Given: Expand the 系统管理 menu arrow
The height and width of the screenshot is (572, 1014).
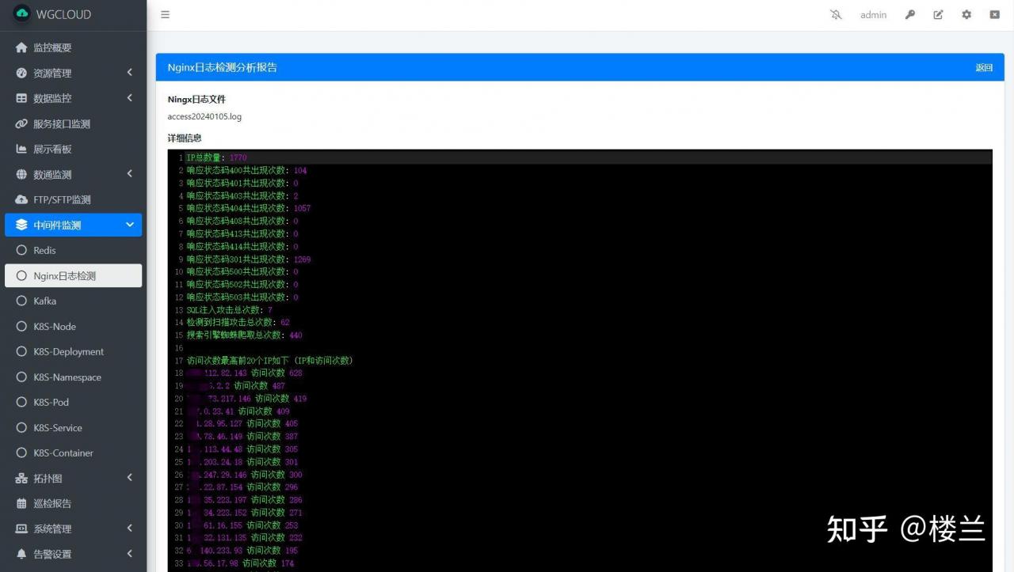Looking at the screenshot, I should 130,528.
